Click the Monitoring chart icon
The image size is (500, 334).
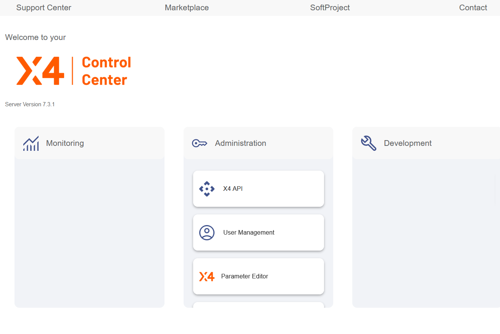coord(31,144)
